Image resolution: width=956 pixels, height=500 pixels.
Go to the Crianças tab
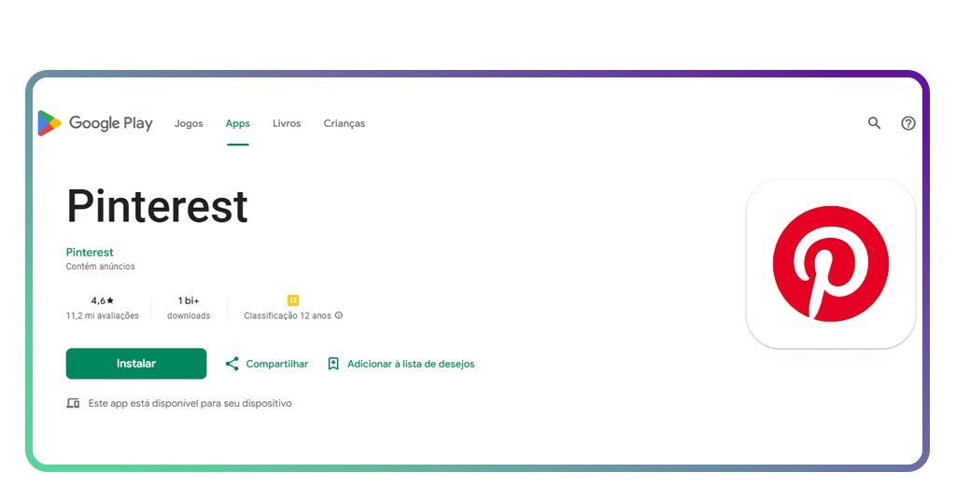pyautogui.click(x=344, y=123)
